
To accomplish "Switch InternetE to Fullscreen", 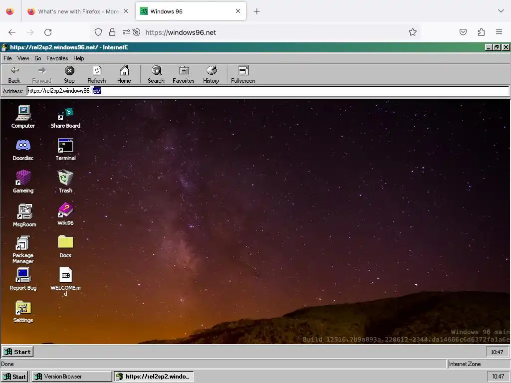I will (243, 75).
